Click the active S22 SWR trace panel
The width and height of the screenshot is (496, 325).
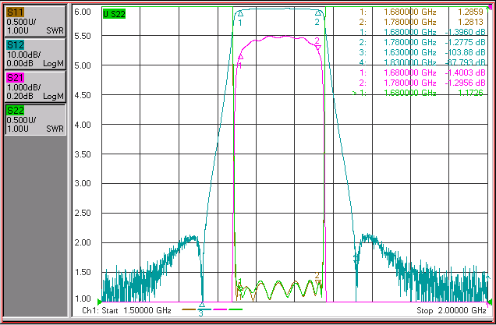[35, 120]
